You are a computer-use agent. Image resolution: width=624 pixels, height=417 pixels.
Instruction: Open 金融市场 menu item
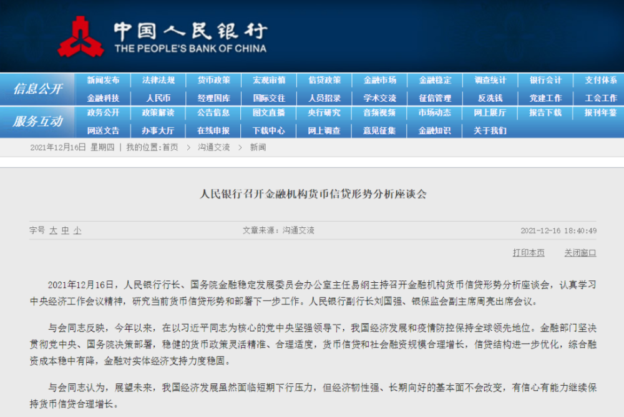pos(379,80)
